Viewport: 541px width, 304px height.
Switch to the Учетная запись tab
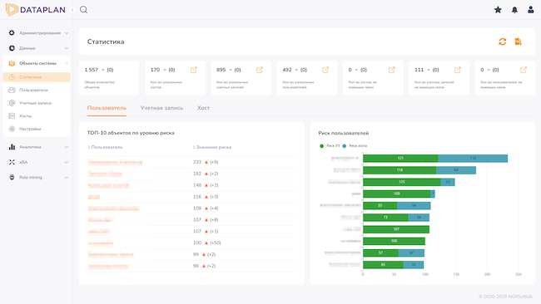161,108
